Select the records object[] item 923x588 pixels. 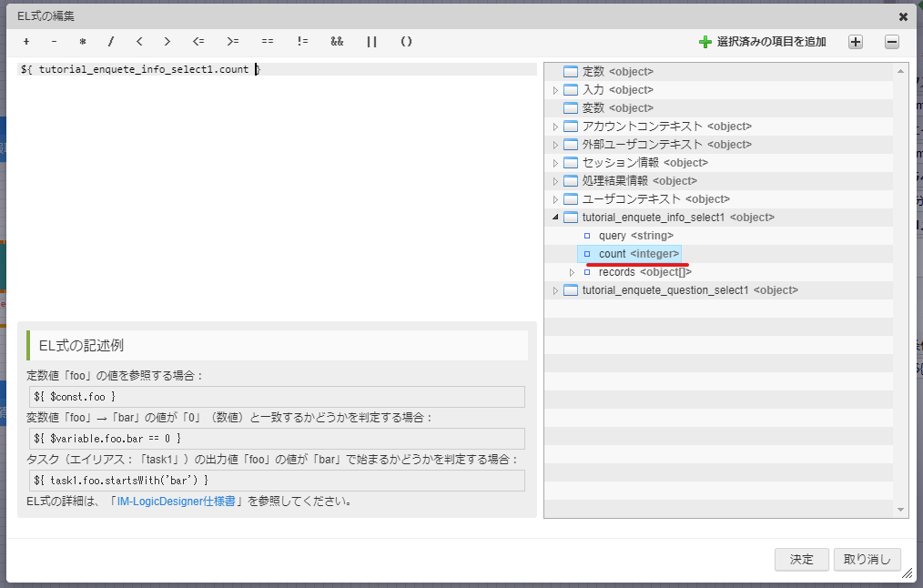tap(644, 272)
